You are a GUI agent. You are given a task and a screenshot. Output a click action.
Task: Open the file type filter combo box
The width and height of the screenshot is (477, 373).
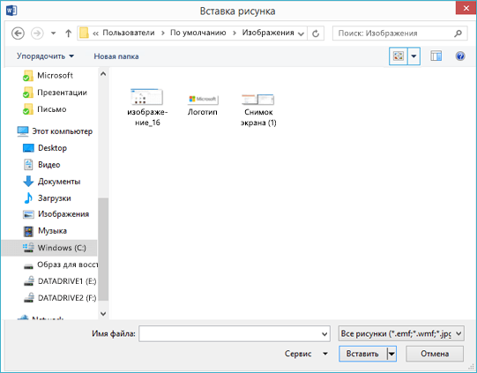401,333
